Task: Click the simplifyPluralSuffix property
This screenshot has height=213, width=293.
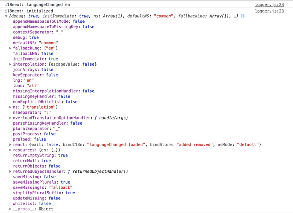Action: point(44,193)
